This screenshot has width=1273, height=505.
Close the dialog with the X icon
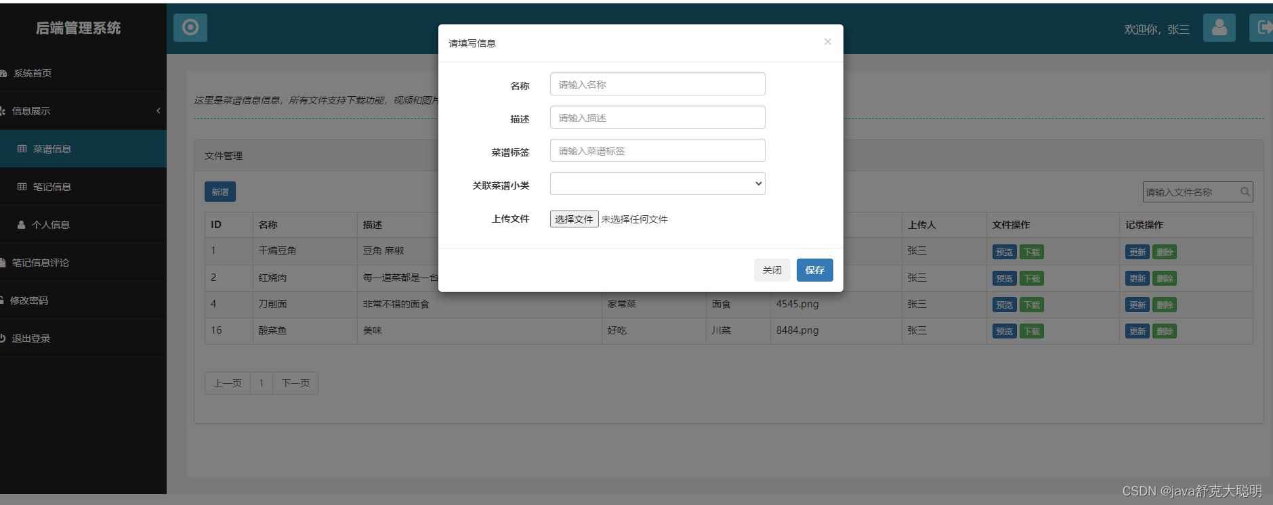pyautogui.click(x=827, y=42)
